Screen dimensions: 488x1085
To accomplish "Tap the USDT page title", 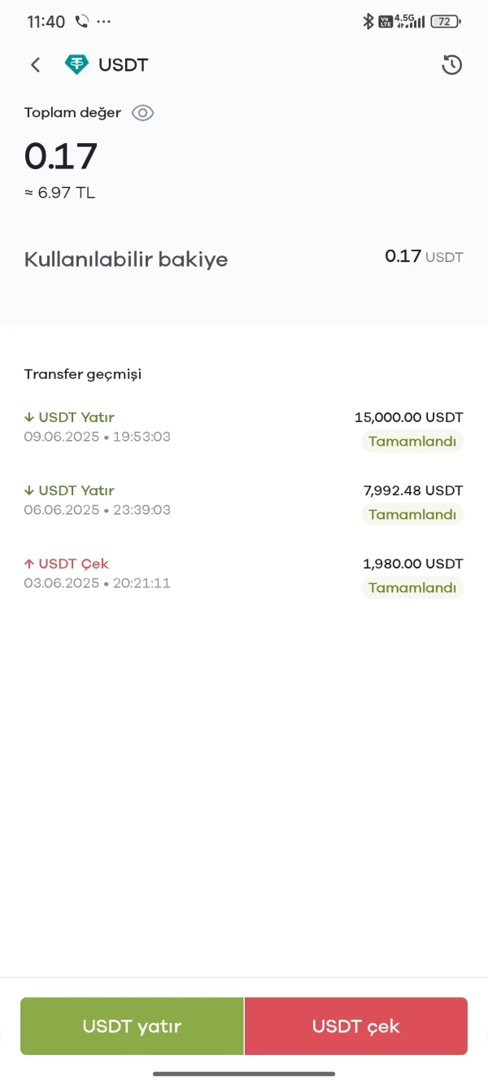I will pyautogui.click(x=124, y=65).
